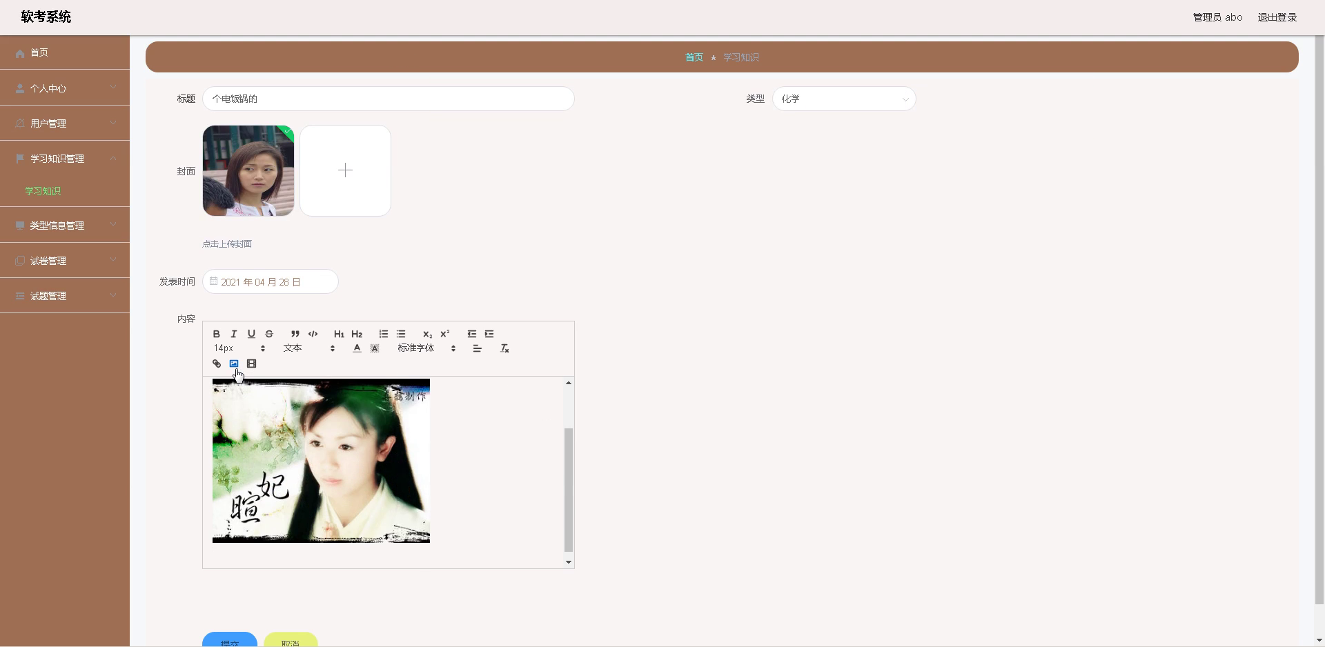Go to 首页 in the sidebar

(65, 52)
